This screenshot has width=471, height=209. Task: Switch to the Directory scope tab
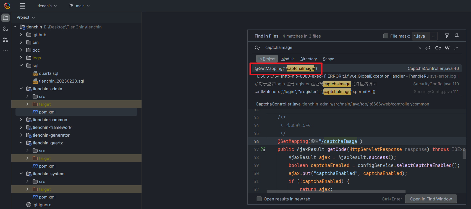[x=308, y=59]
